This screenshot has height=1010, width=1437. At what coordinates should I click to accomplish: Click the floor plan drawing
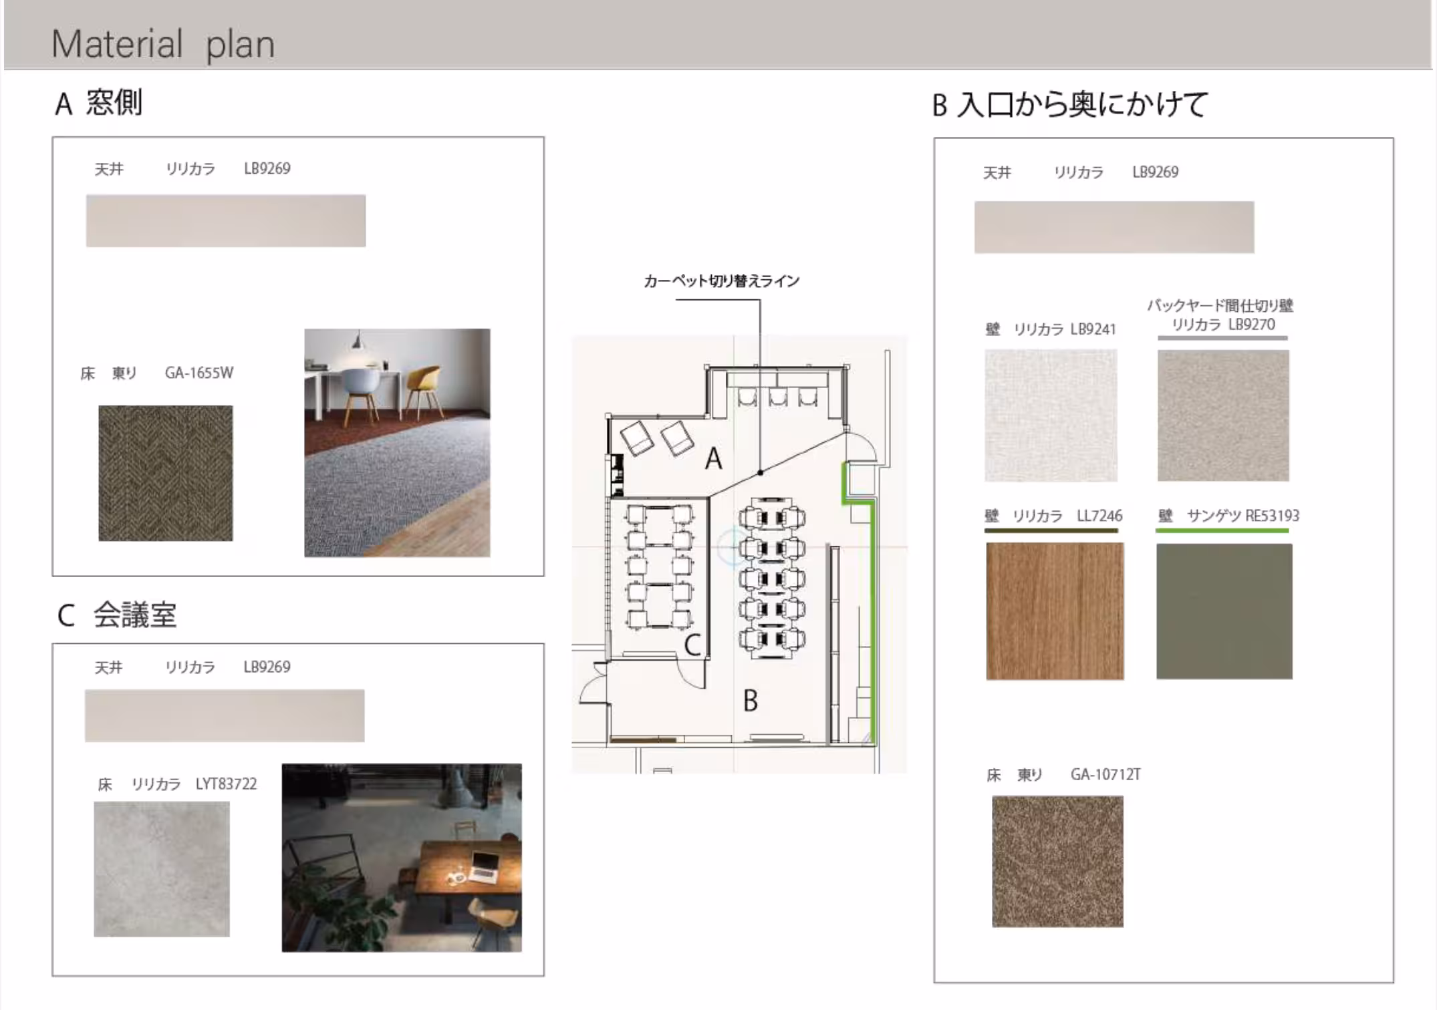coord(739,554)
